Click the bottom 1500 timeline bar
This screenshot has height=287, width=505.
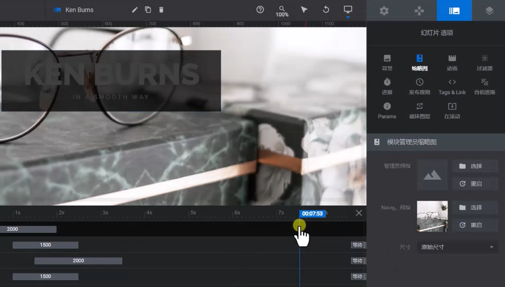45,276
